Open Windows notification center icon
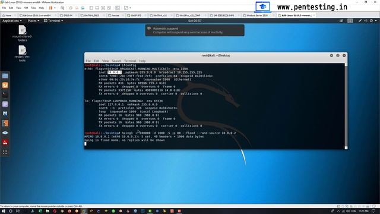 click(x=373, y=211)
